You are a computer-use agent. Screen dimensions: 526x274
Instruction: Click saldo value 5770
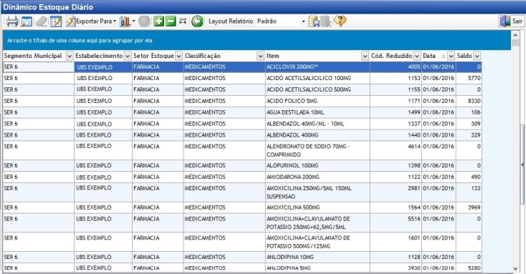(x=474, y=79)
